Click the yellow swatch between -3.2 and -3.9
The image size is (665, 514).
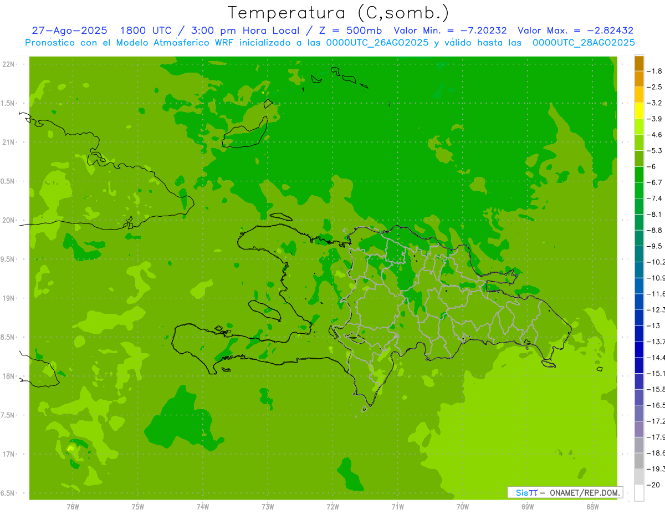tap(639, 111)
